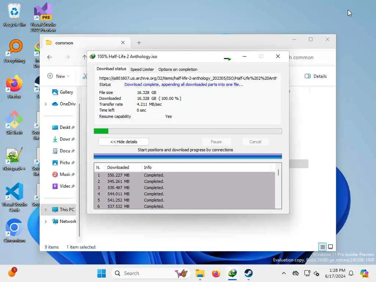
Task: Launch Firefox from the desktop
Action: coord(14,87)
